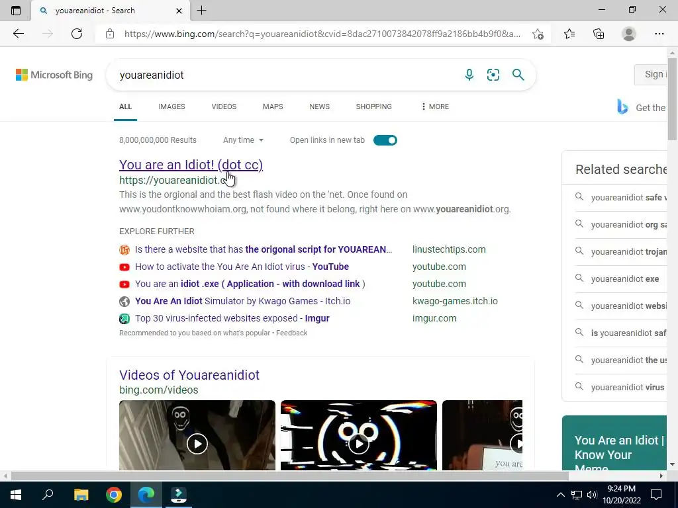The height and width of the screenshot is (508, 678).
Task: Play the second glitch face video thumbnail
Action: [358, 435]
